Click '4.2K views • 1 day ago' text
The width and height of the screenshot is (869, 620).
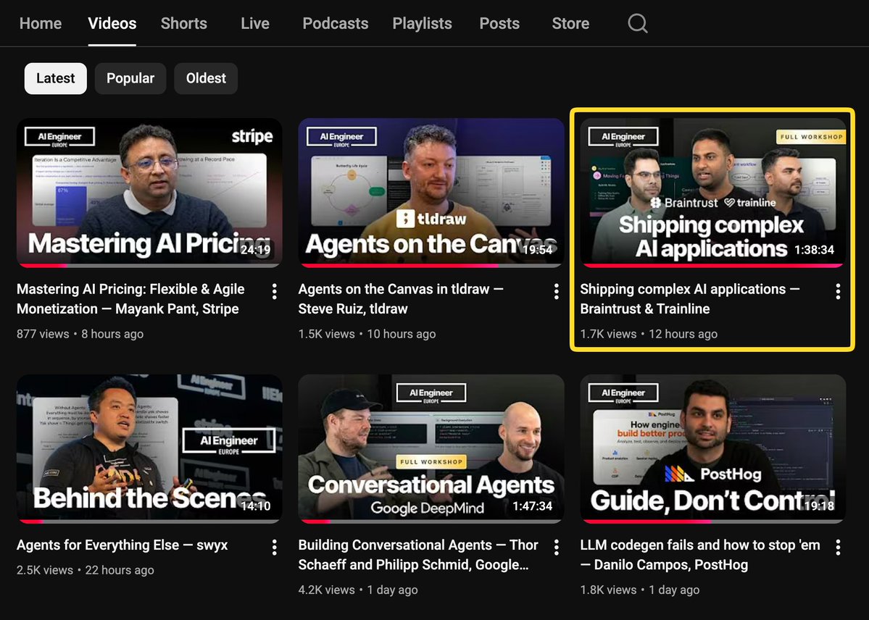358,590
